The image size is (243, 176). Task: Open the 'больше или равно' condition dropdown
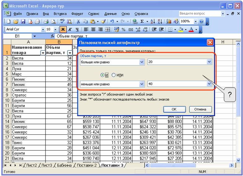coord(142,62)
